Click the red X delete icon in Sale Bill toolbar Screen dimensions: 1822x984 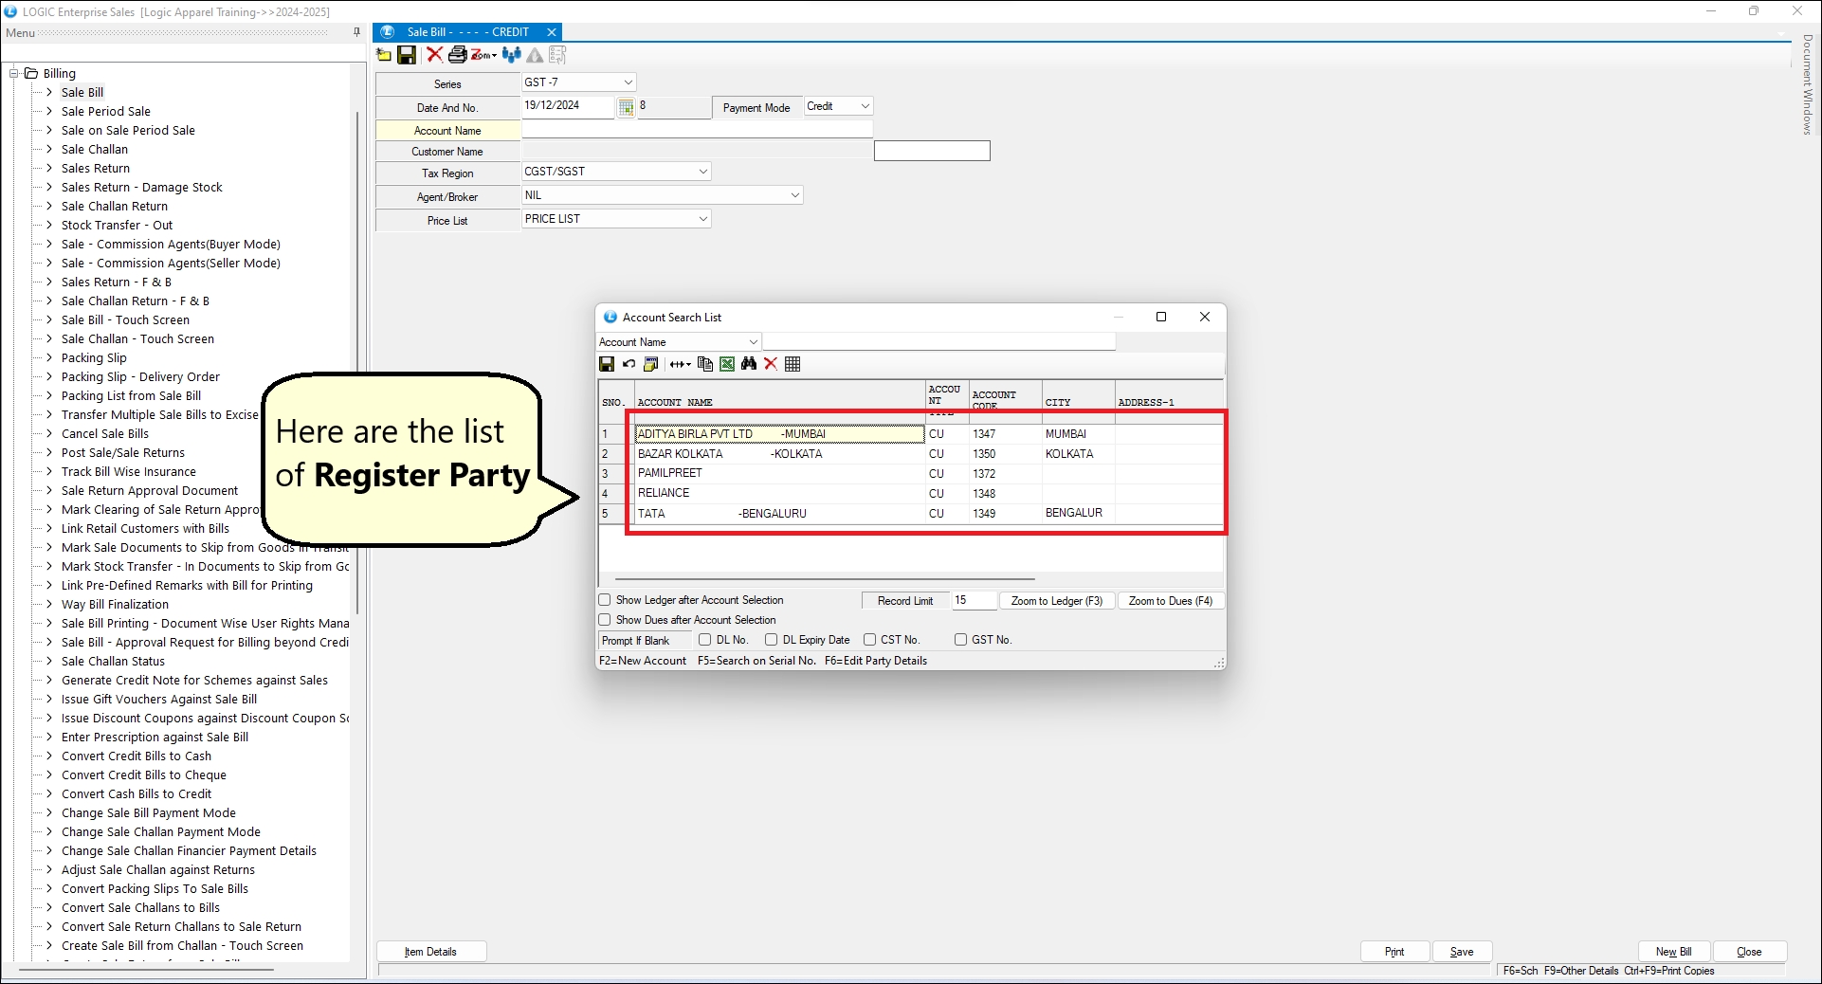[434, 55]
